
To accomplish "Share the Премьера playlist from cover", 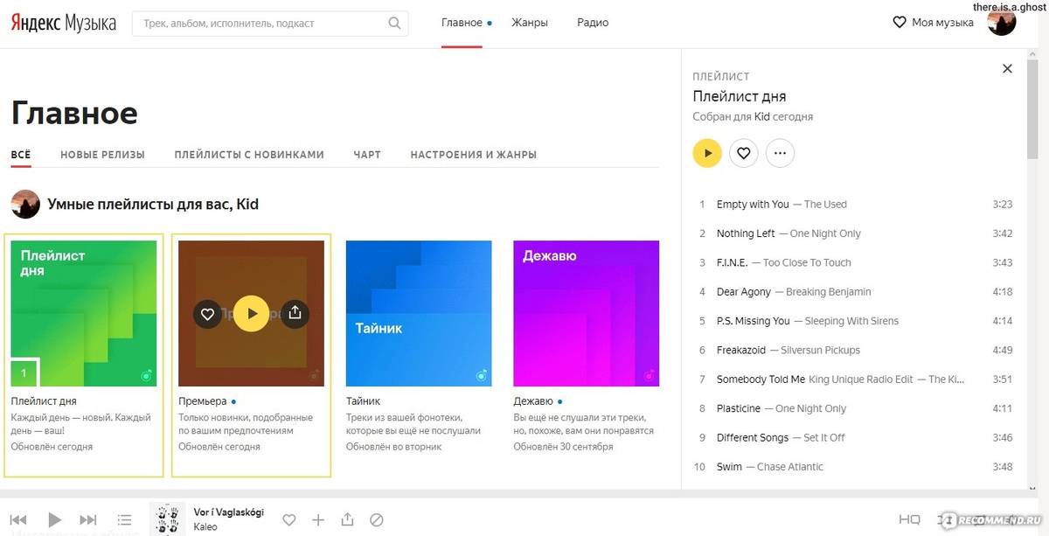I will click(295, 314).
